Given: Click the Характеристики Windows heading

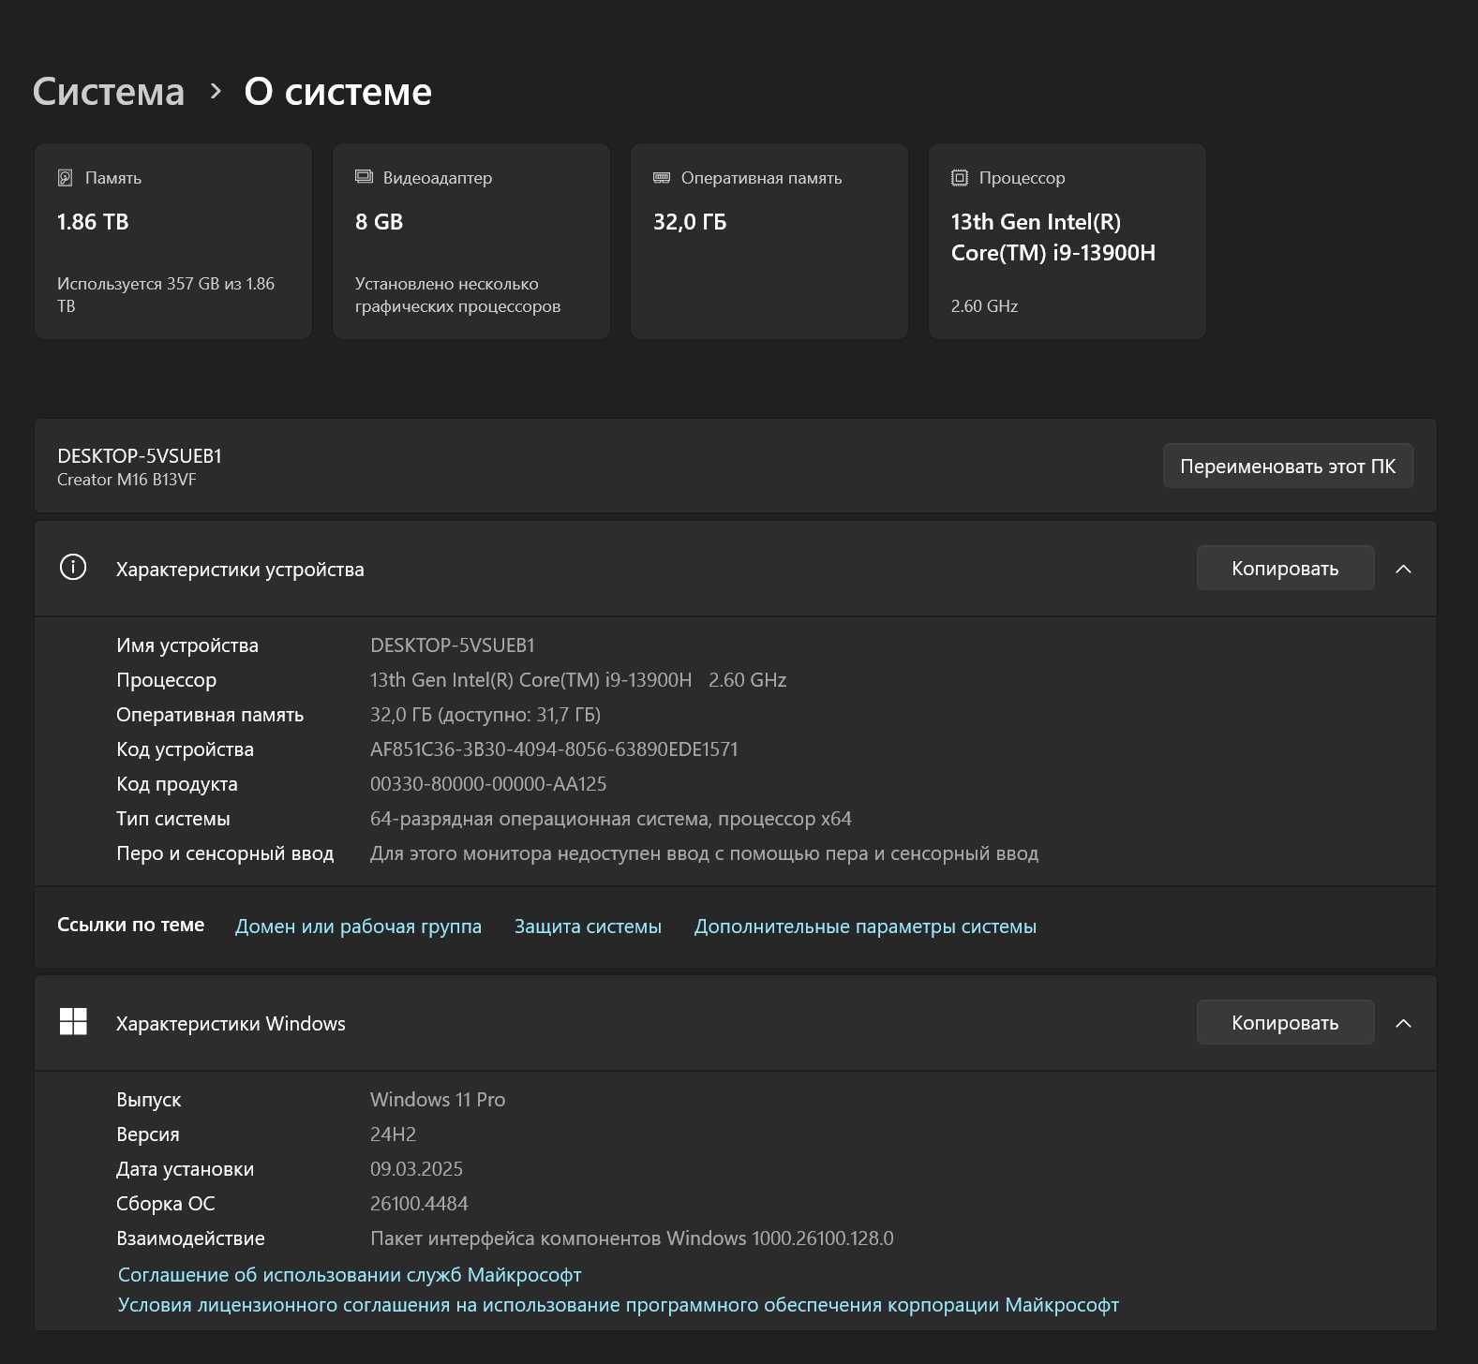Looking at the screenshot, I should (231, 1024).
